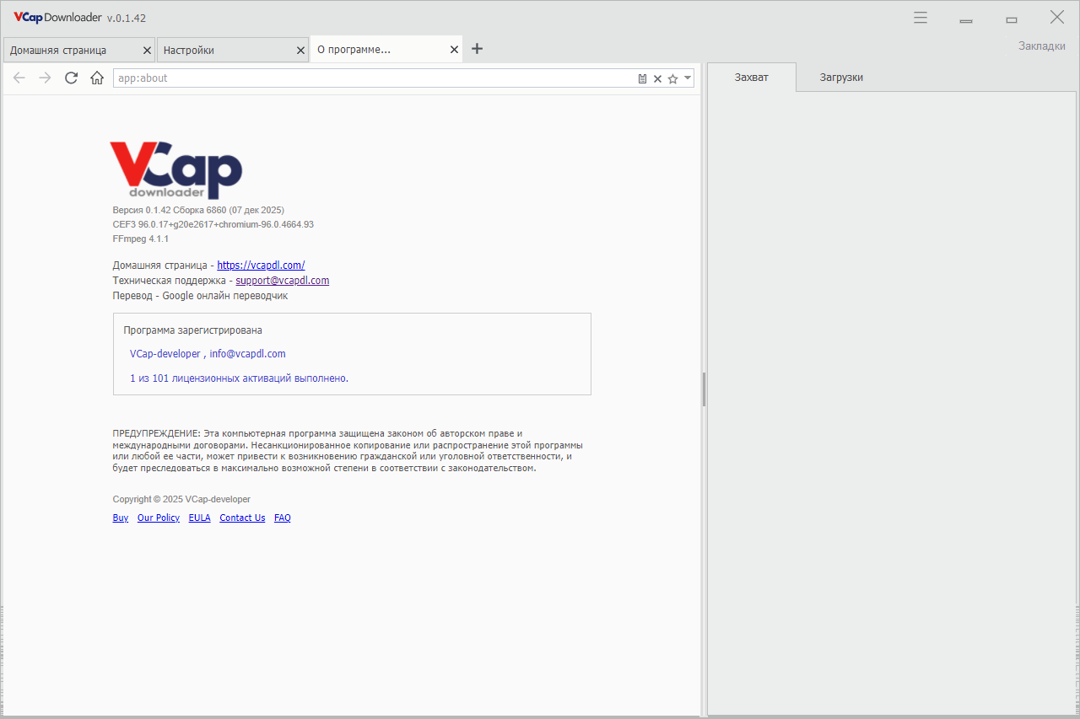Go to the home page icon
1080x719 pixels.
pos(97,78)
